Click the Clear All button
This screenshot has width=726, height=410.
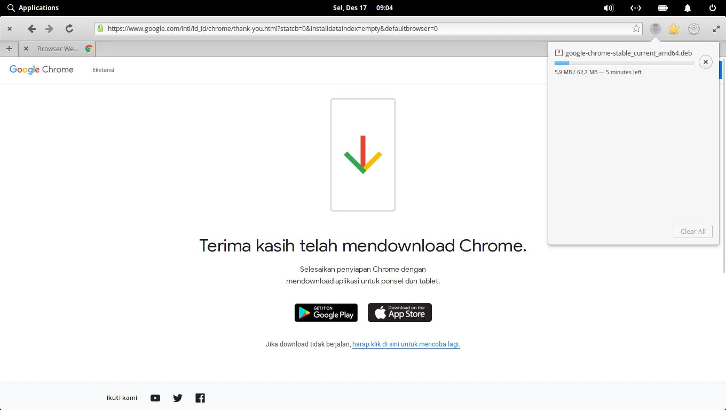point(693,231)
